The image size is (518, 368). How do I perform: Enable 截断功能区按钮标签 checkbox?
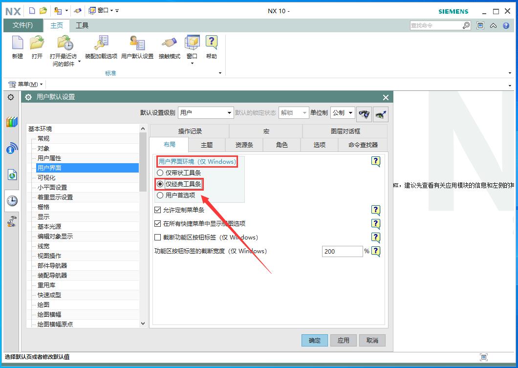pos(158,238)
